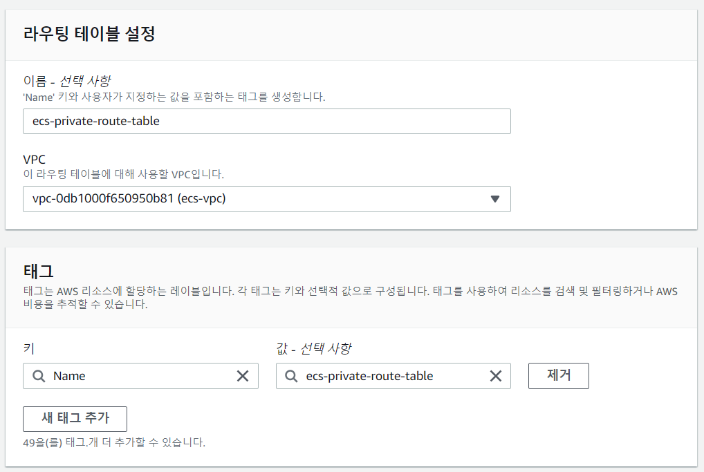Click the VPC helper text below label
This screenshot has height=472, width=704.
124,174
